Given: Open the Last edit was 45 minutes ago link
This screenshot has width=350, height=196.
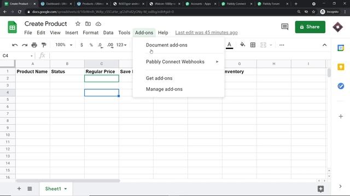Looking at the screenshot, I should 206,33.
